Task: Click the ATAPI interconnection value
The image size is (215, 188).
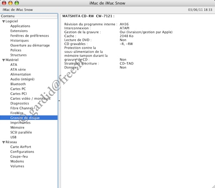Action: coord(124,28)
